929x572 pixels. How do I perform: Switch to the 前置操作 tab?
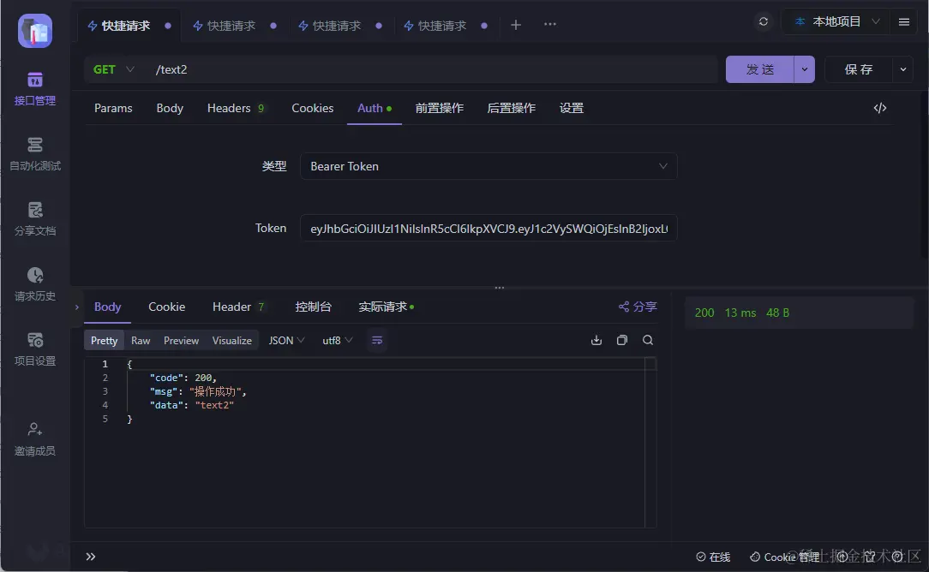click(439, 108)
